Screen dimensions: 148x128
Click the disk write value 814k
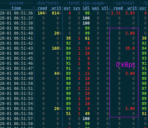point(57,13)
